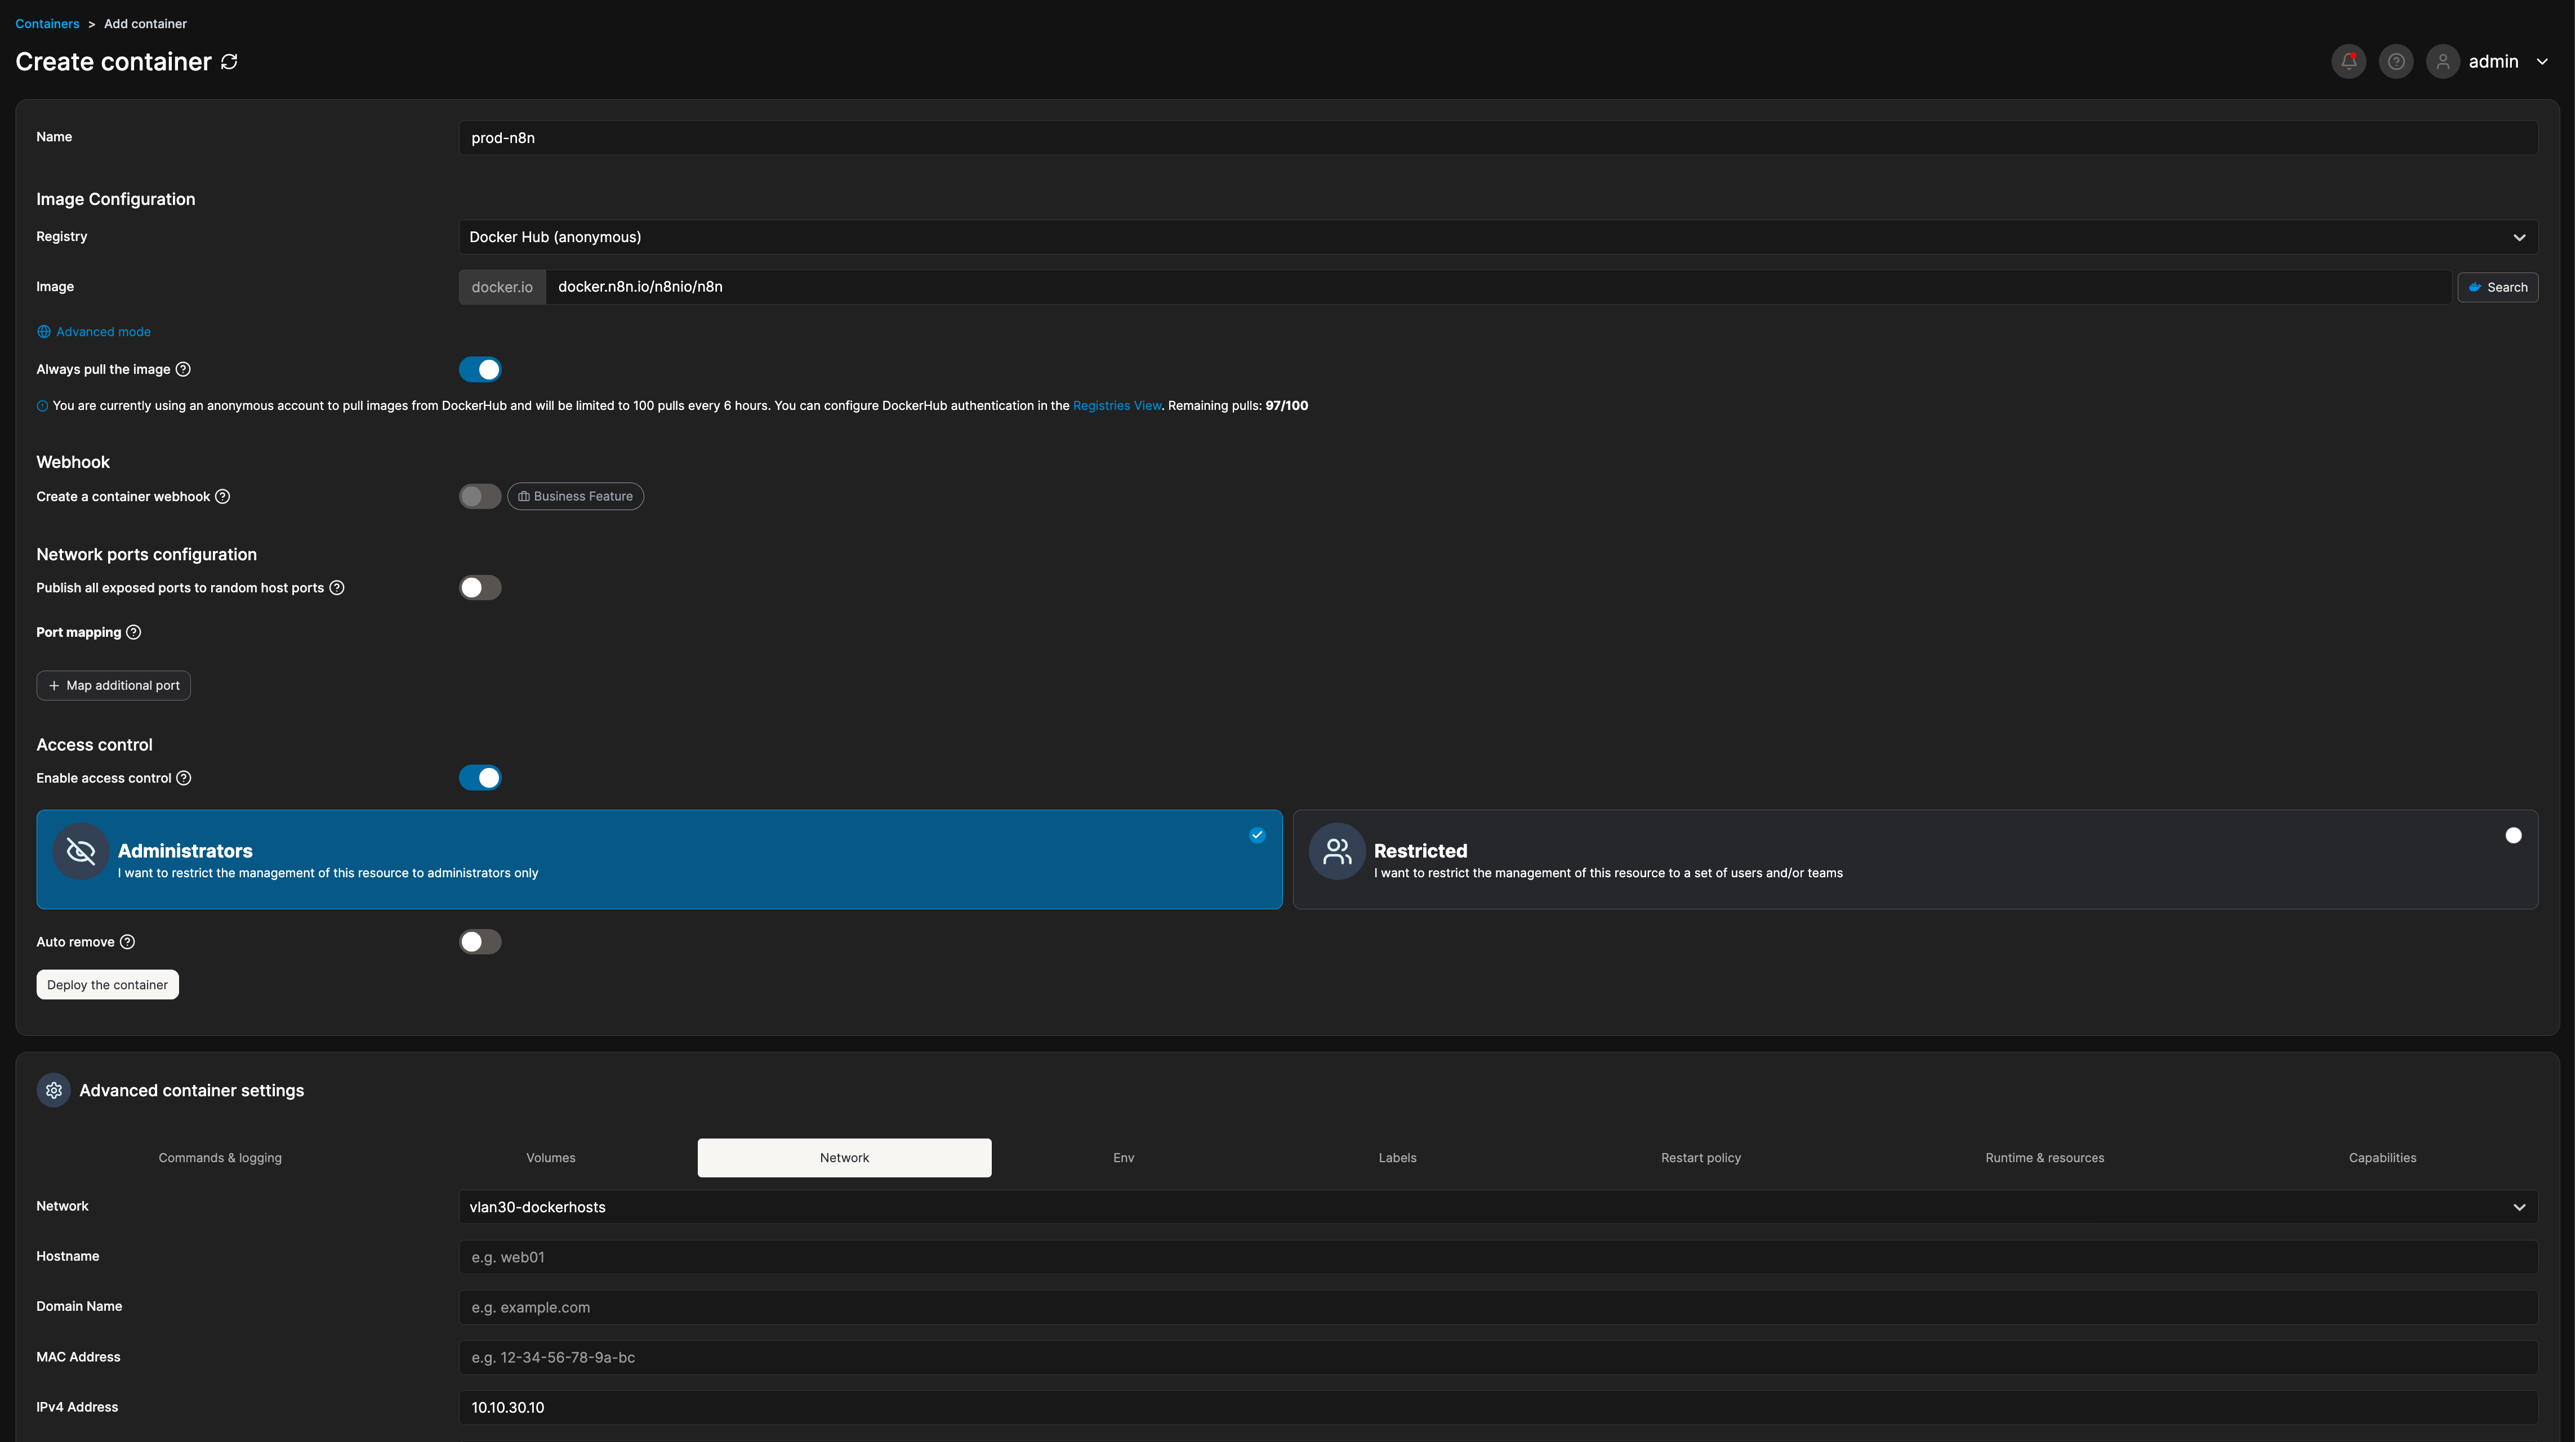Open Runtime & resources tab
The image size is (2576, 1442).
pos(2044,1158)
